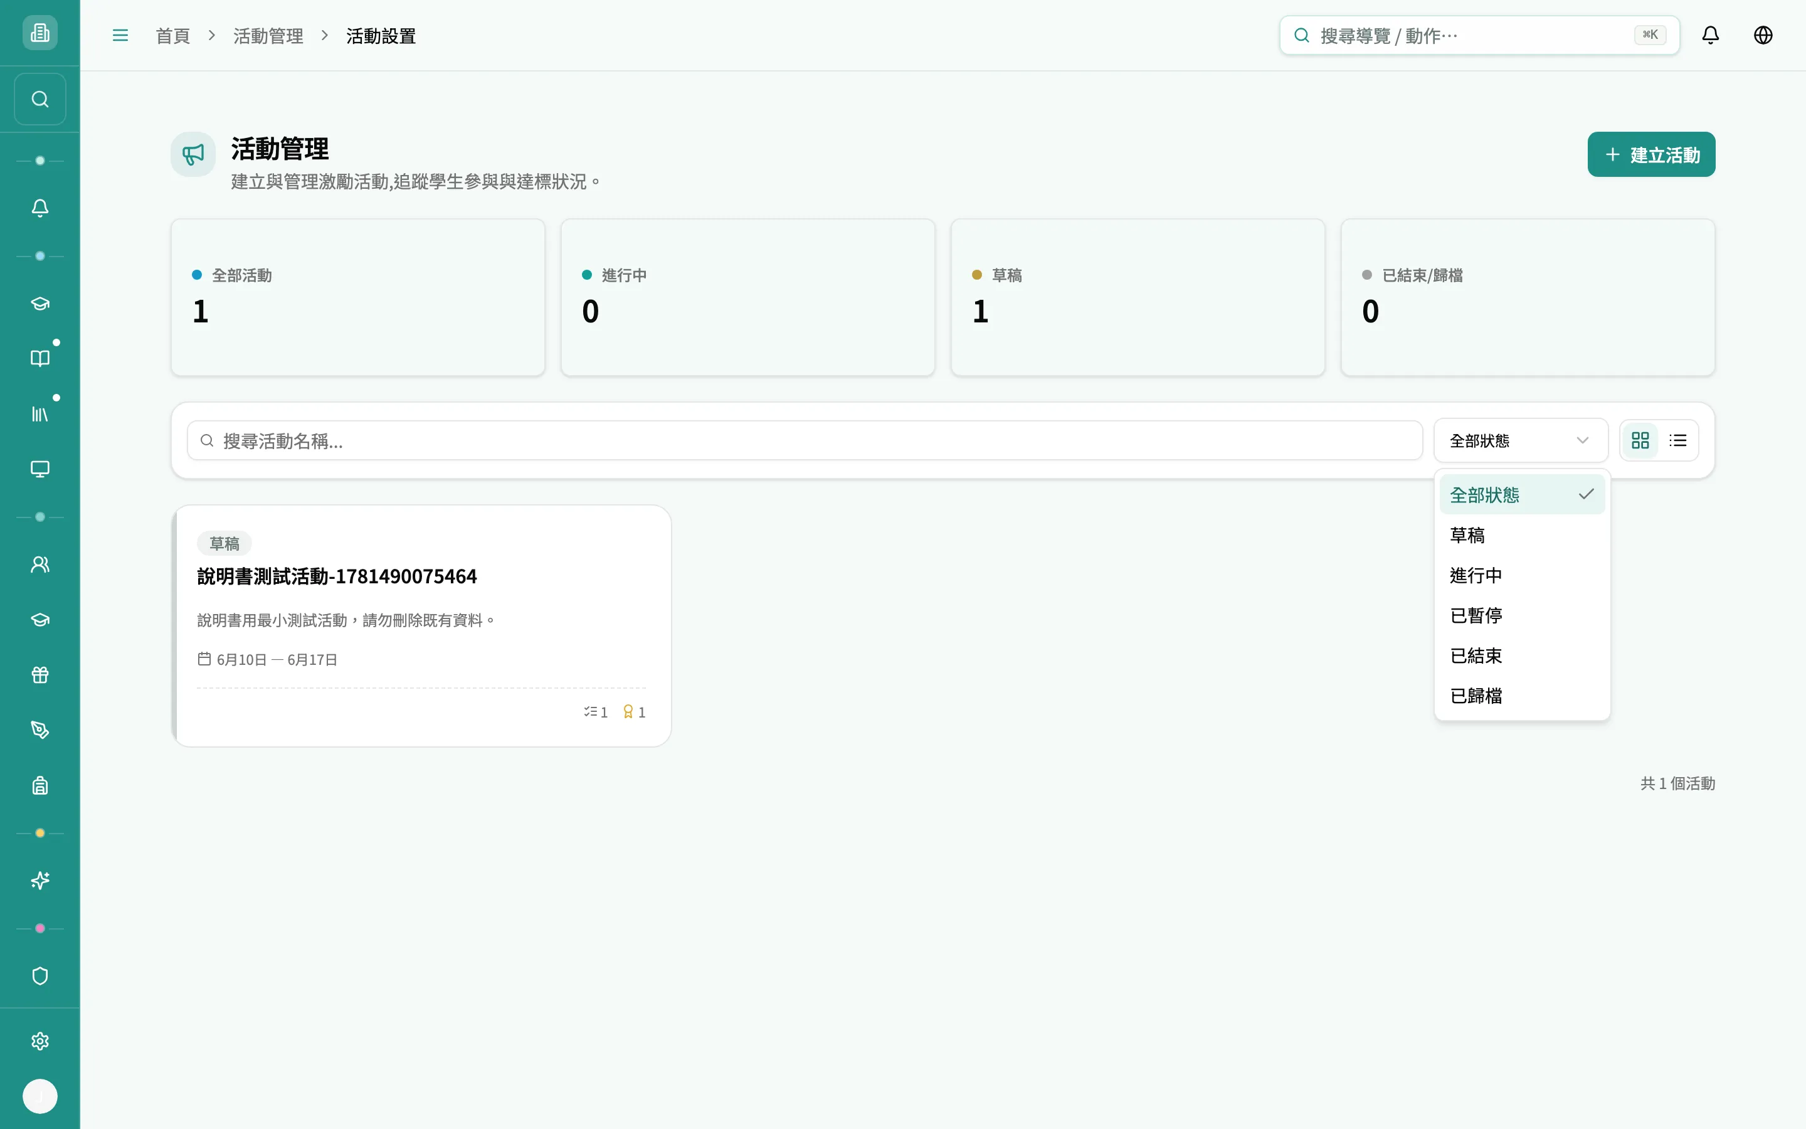Go to 首頁 breadcrumb

point(173,36)
